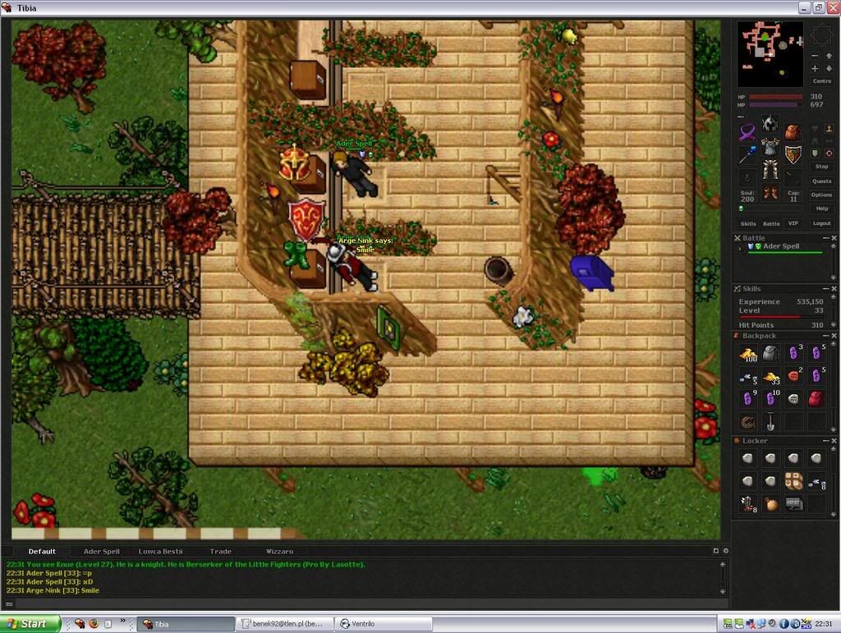Click the Centre minimap button
The height and width of the screenshot is (633, 841).
(821, 81)
